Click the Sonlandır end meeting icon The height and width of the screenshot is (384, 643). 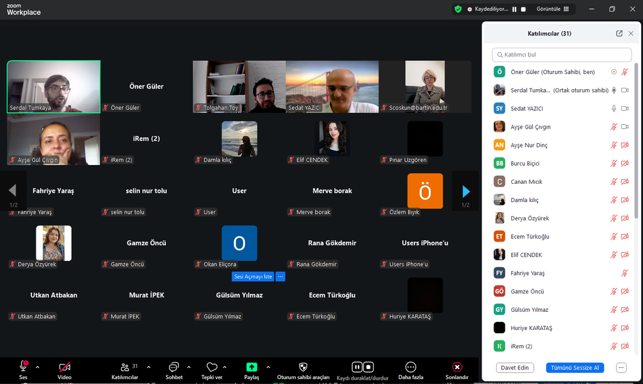(457, 367)
